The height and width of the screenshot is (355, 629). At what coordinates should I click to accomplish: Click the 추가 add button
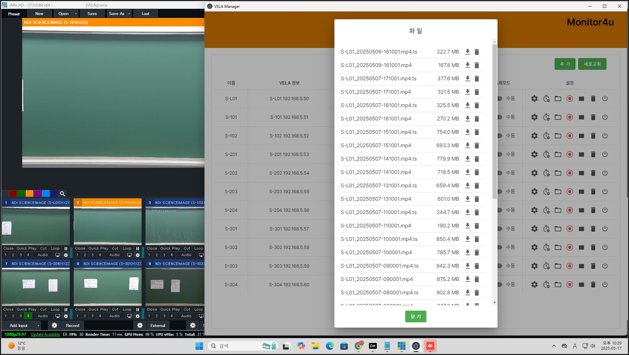coord(565,64)
